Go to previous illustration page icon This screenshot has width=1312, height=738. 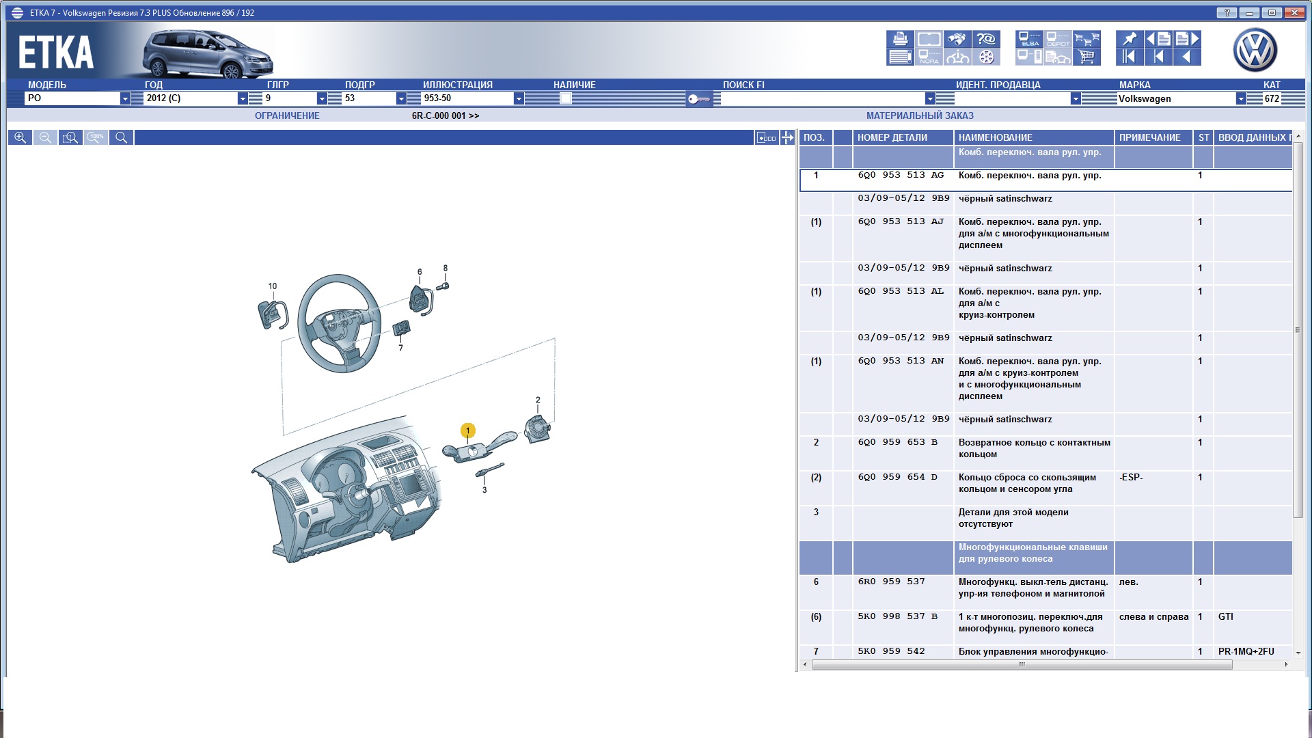click(x=1158, y=39)
